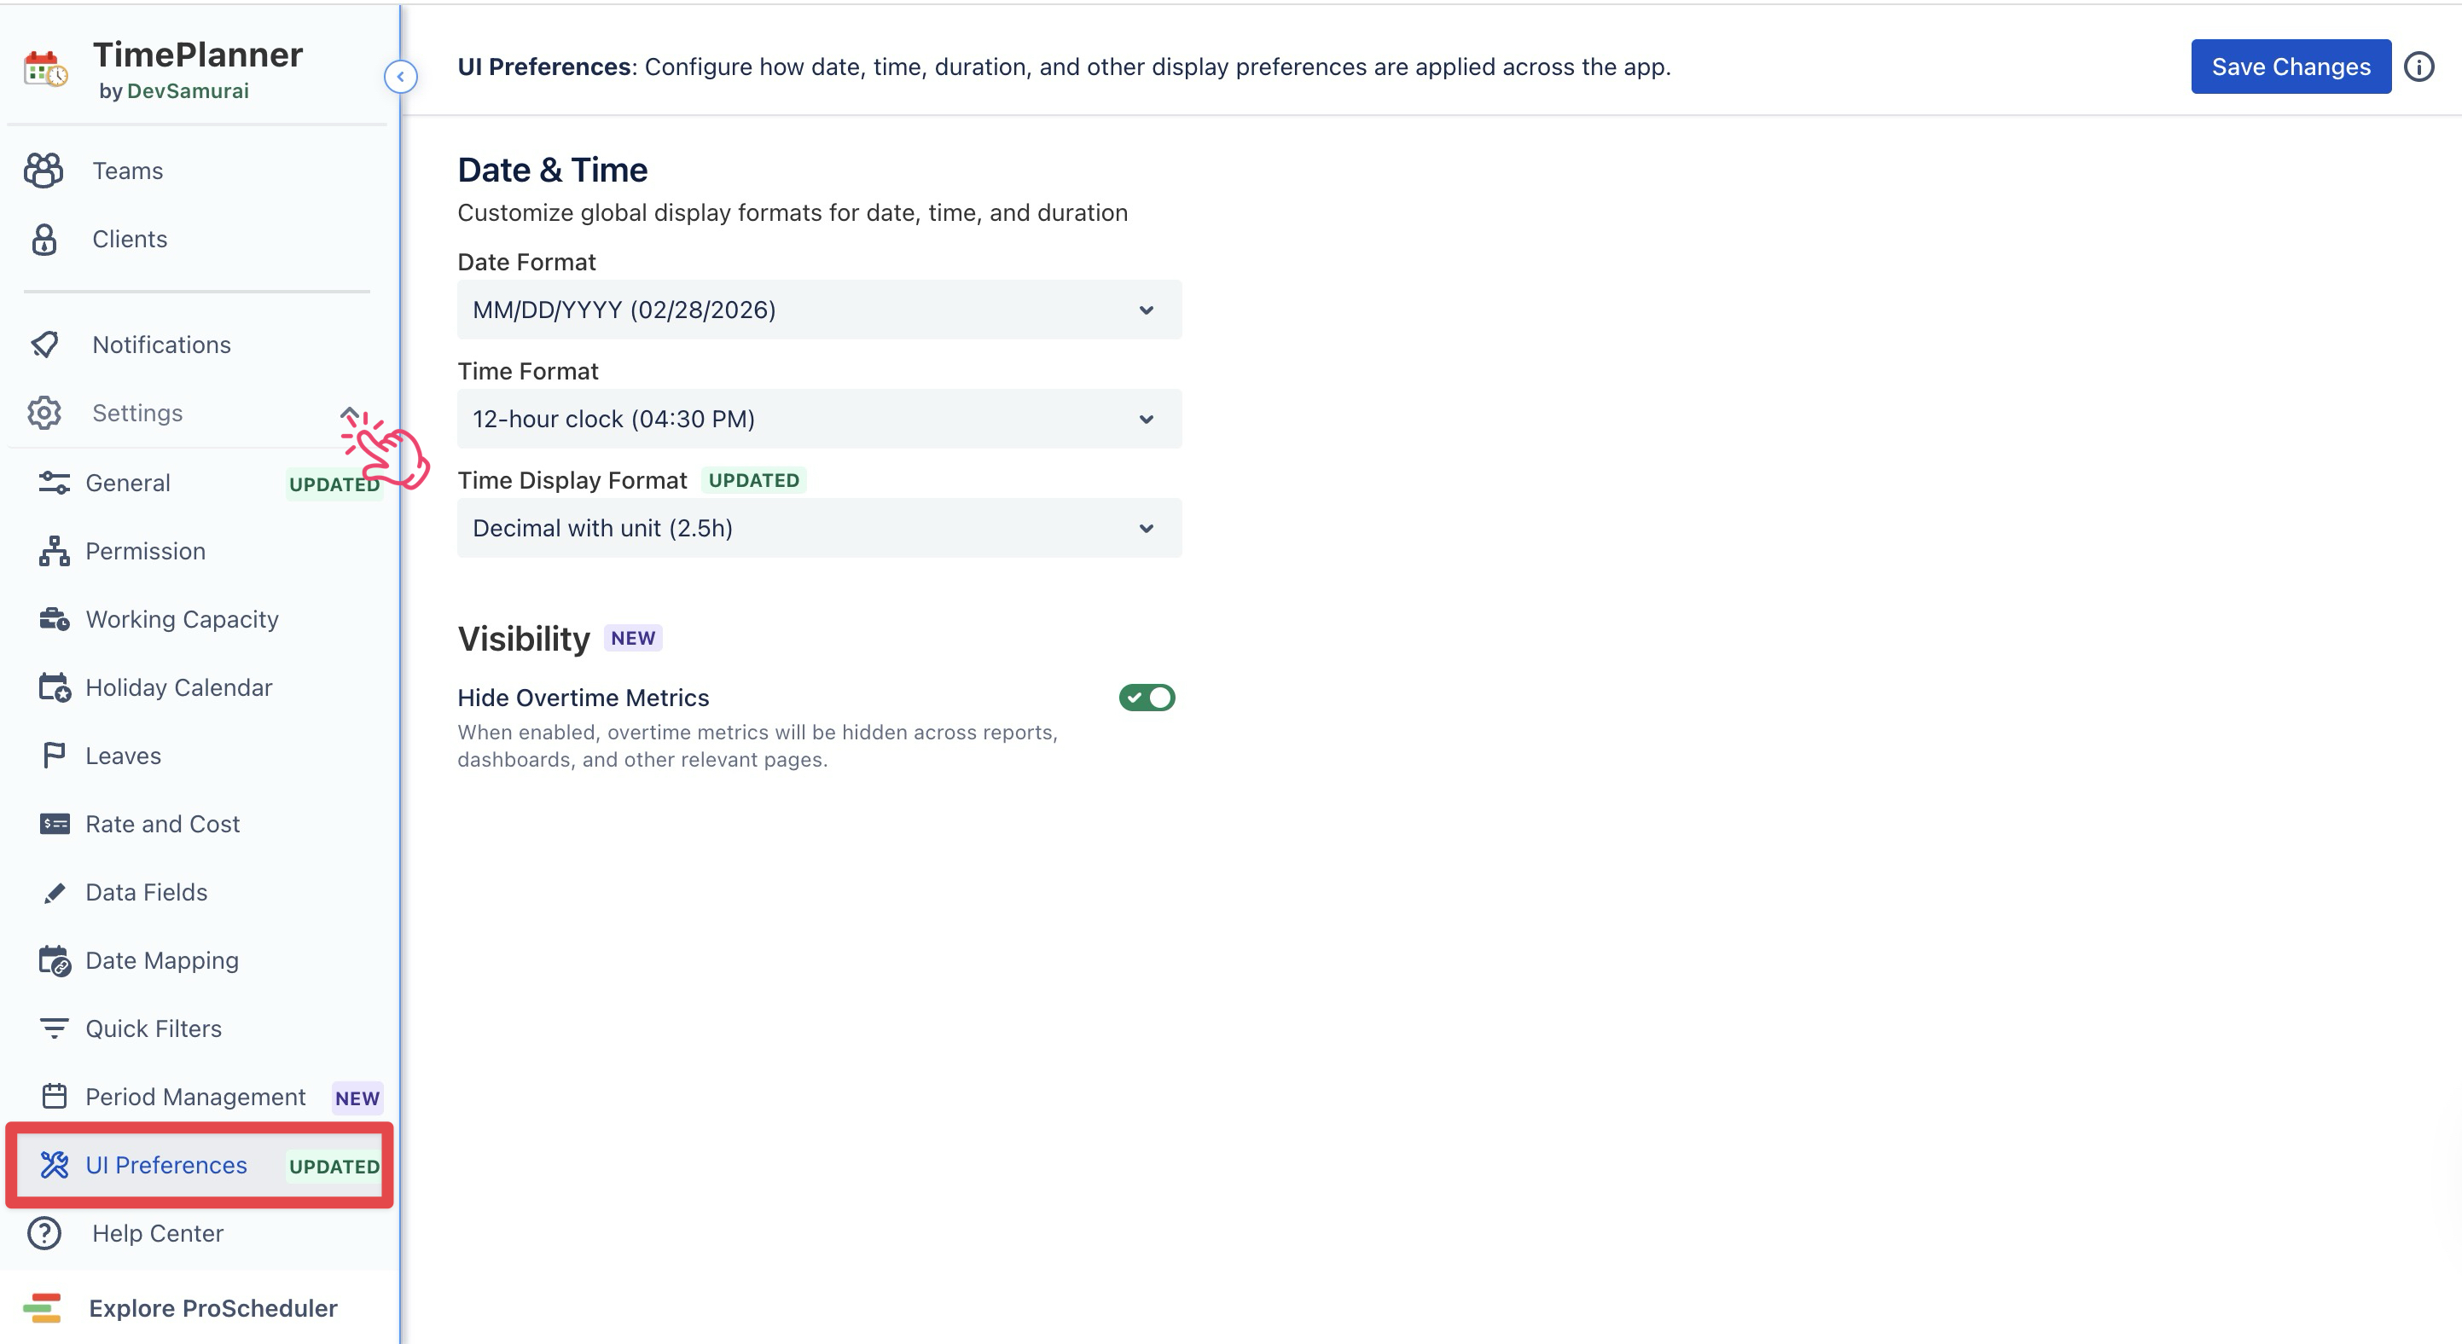
Task: Go to Quick Filters settings
Action: 153,1028
